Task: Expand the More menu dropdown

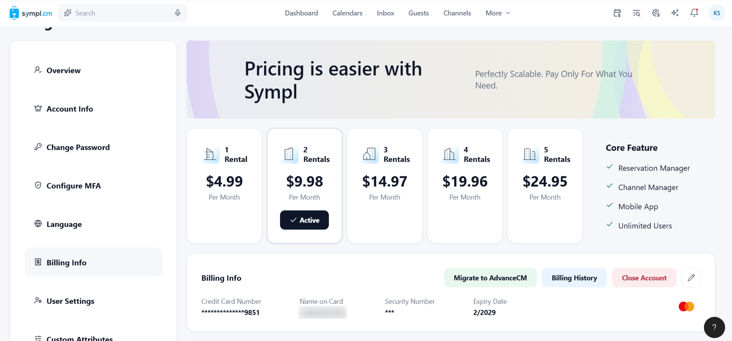Action: 498,13
